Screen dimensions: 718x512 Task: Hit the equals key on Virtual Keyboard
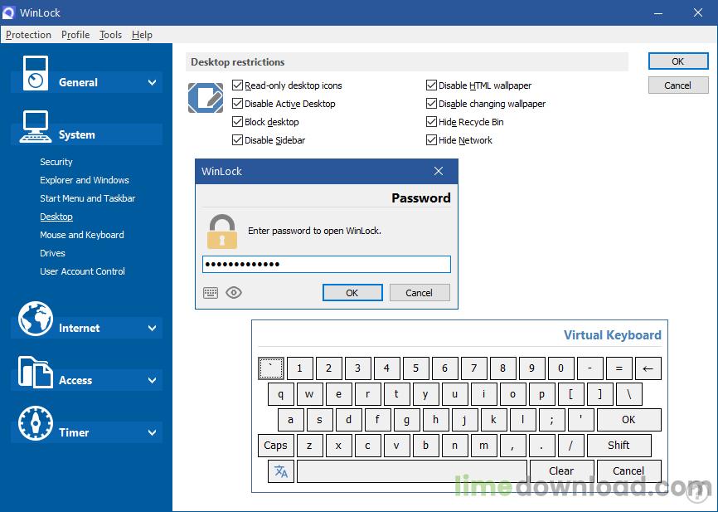(x=619, y=368)
